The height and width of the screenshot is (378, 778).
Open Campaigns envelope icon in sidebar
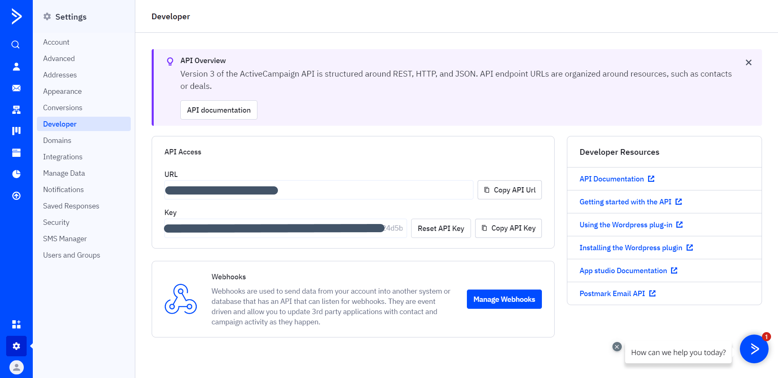[x=16, y=88]
